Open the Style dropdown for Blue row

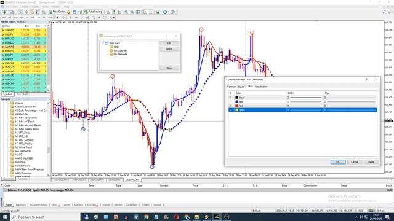point(350,101)
